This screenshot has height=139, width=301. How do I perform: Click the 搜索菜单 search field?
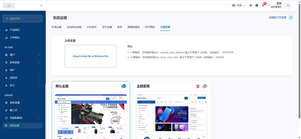23,18
